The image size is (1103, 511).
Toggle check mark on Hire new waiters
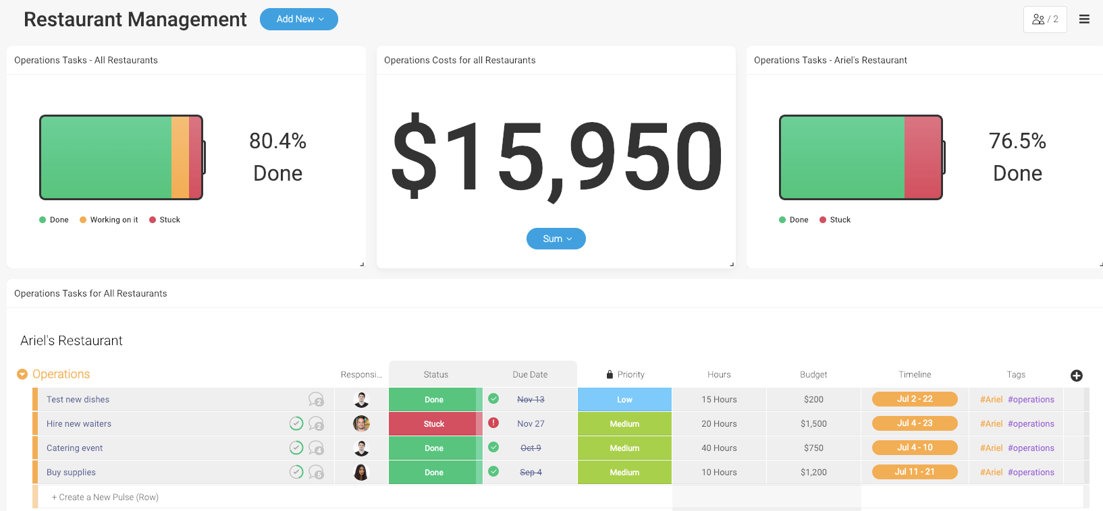[296, 423]
